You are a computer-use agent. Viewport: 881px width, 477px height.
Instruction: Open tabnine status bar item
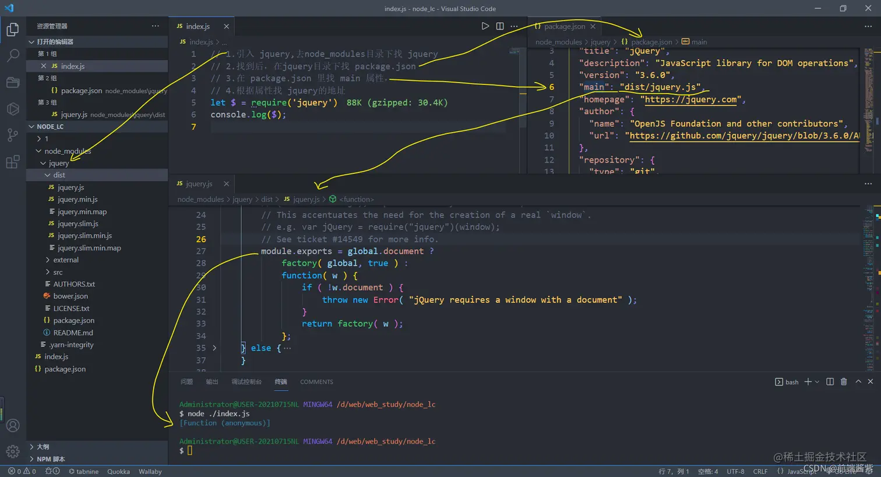84,471
